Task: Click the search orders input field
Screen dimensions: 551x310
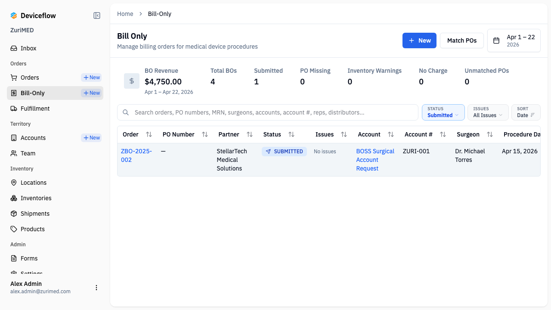Action: (x=268, y=112)
